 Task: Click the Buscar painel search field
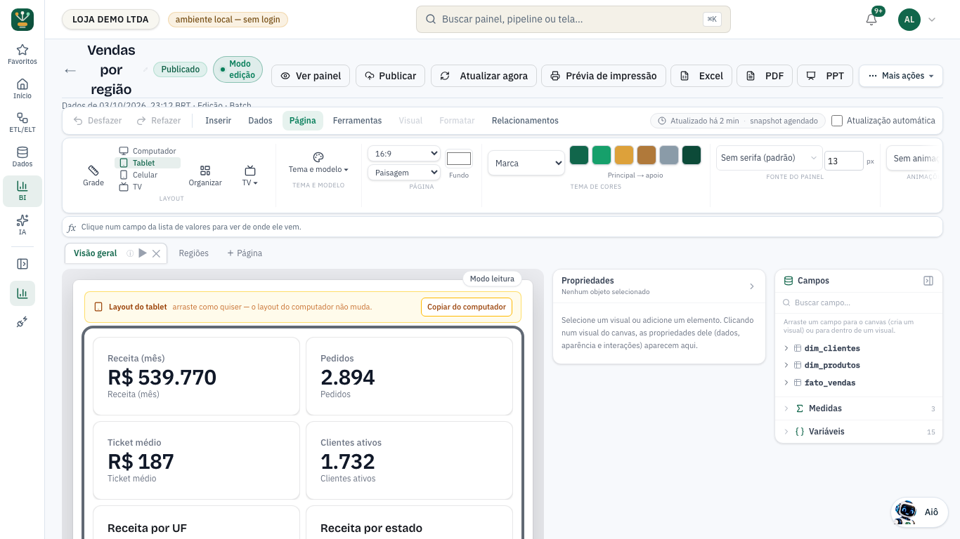click(573, 20)
